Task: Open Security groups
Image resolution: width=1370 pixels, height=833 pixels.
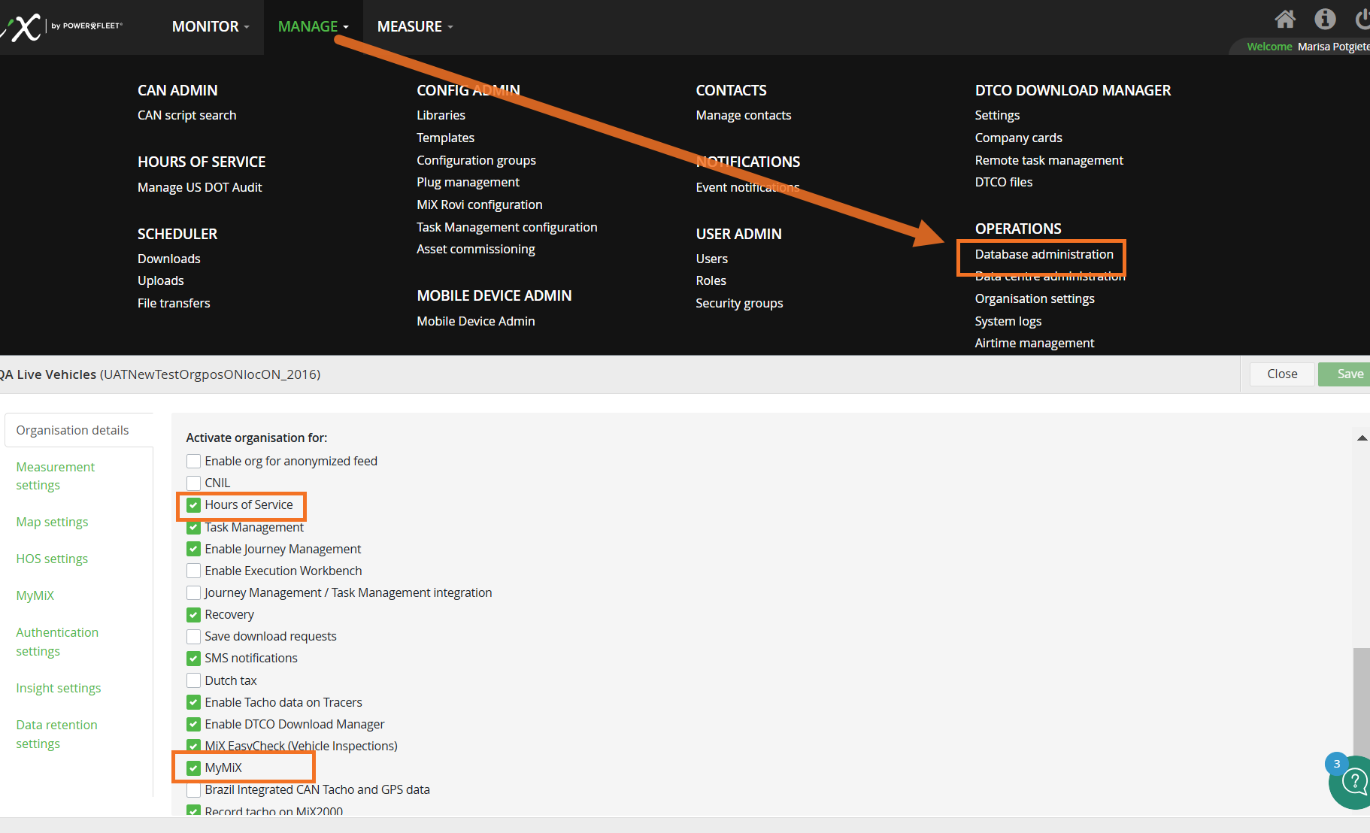Action: pos(739,303)
